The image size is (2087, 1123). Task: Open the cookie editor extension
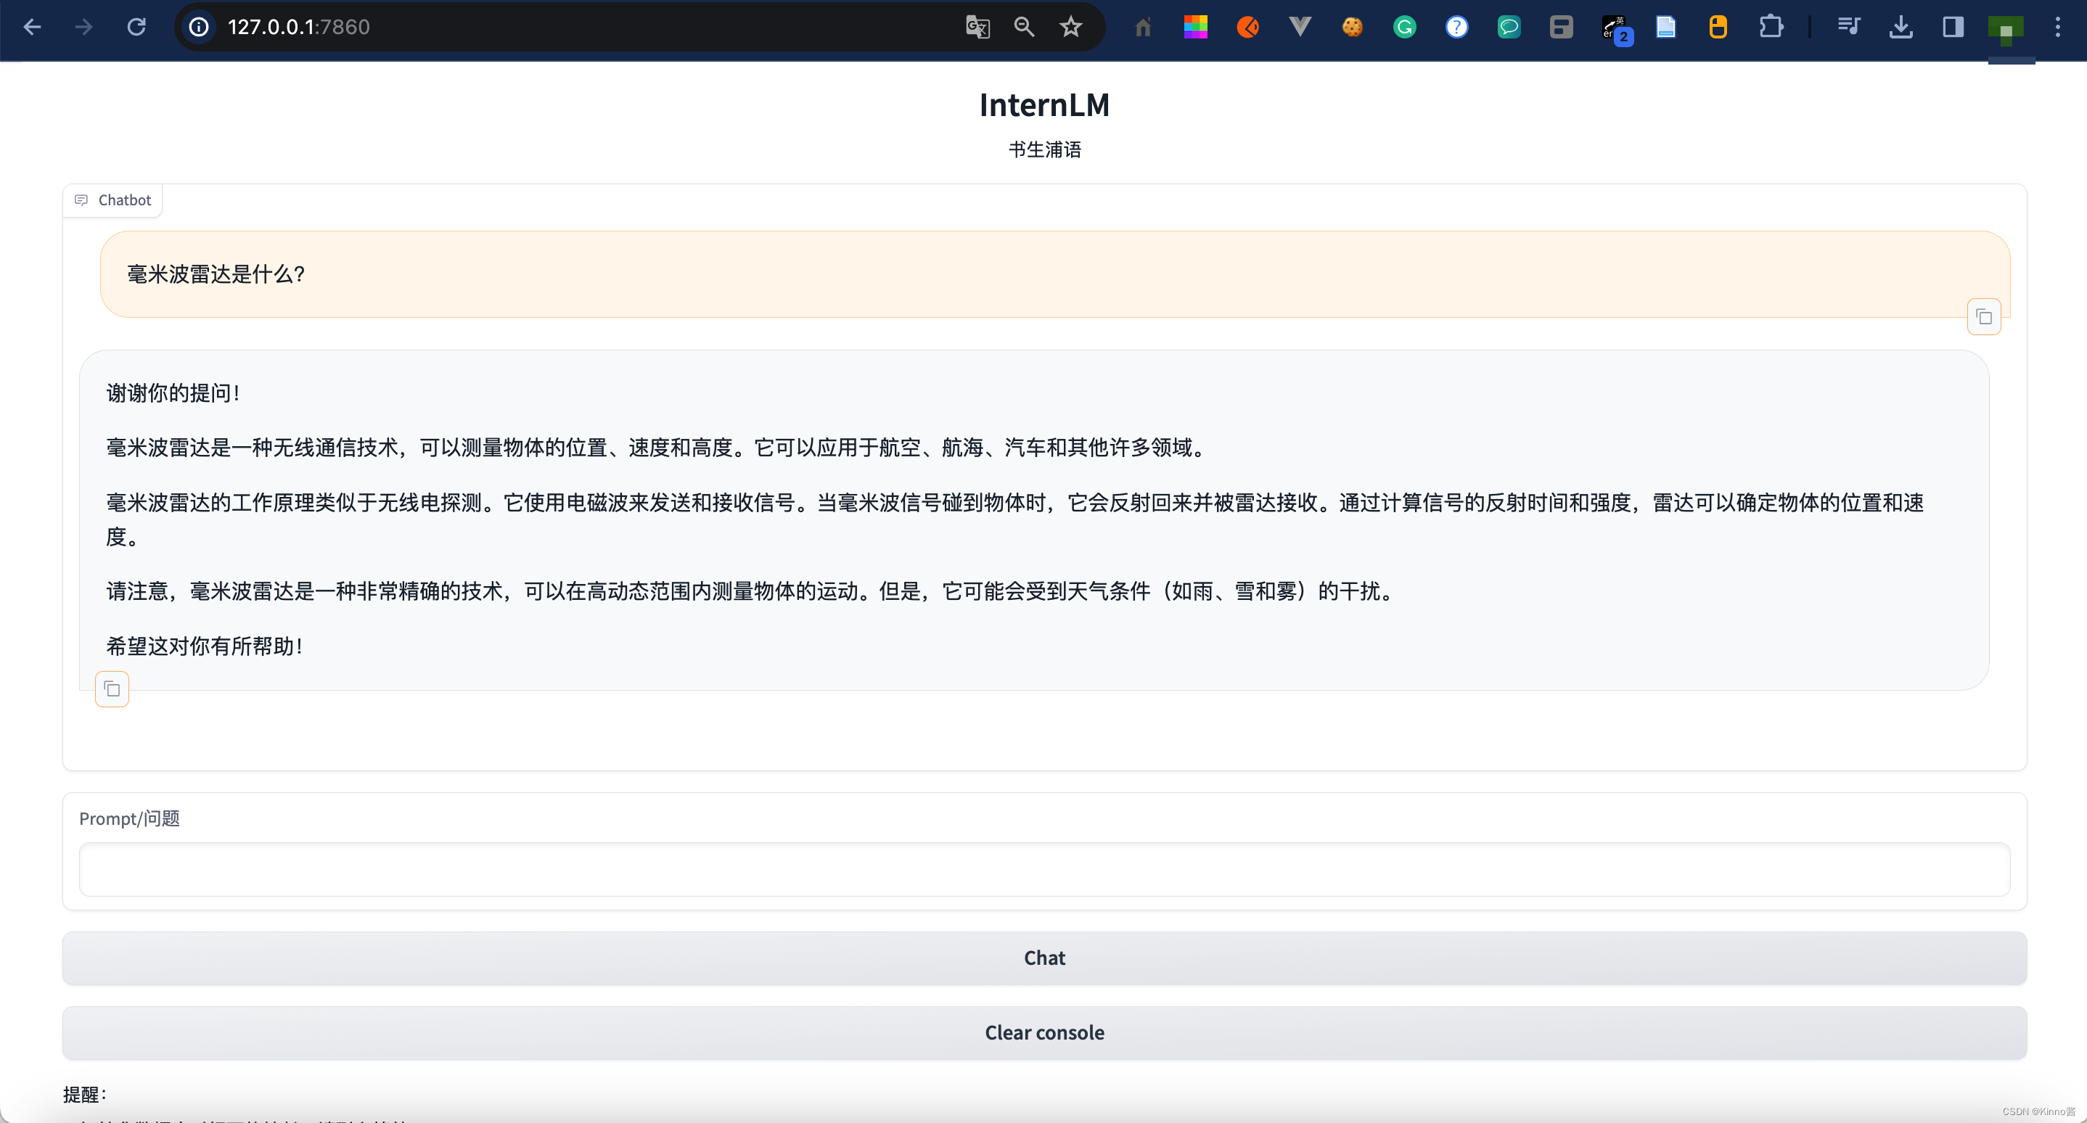tap(1352, 28)
